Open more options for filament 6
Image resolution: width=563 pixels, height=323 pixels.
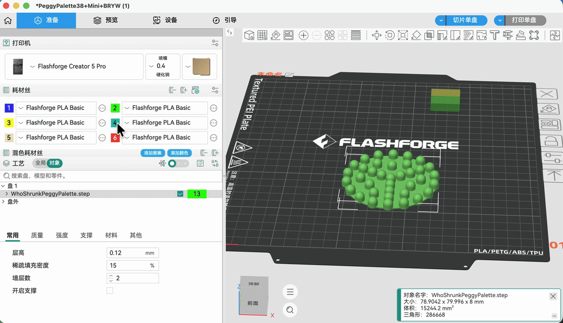point(214,138)
